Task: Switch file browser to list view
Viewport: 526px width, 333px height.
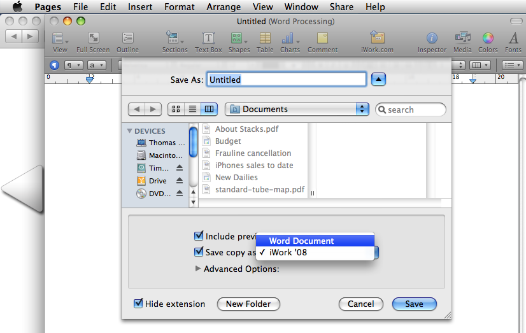Action: [192, 109]
